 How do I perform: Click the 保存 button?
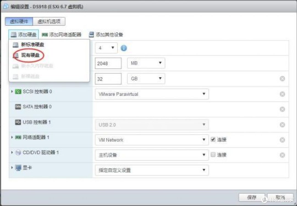[252, 197]
